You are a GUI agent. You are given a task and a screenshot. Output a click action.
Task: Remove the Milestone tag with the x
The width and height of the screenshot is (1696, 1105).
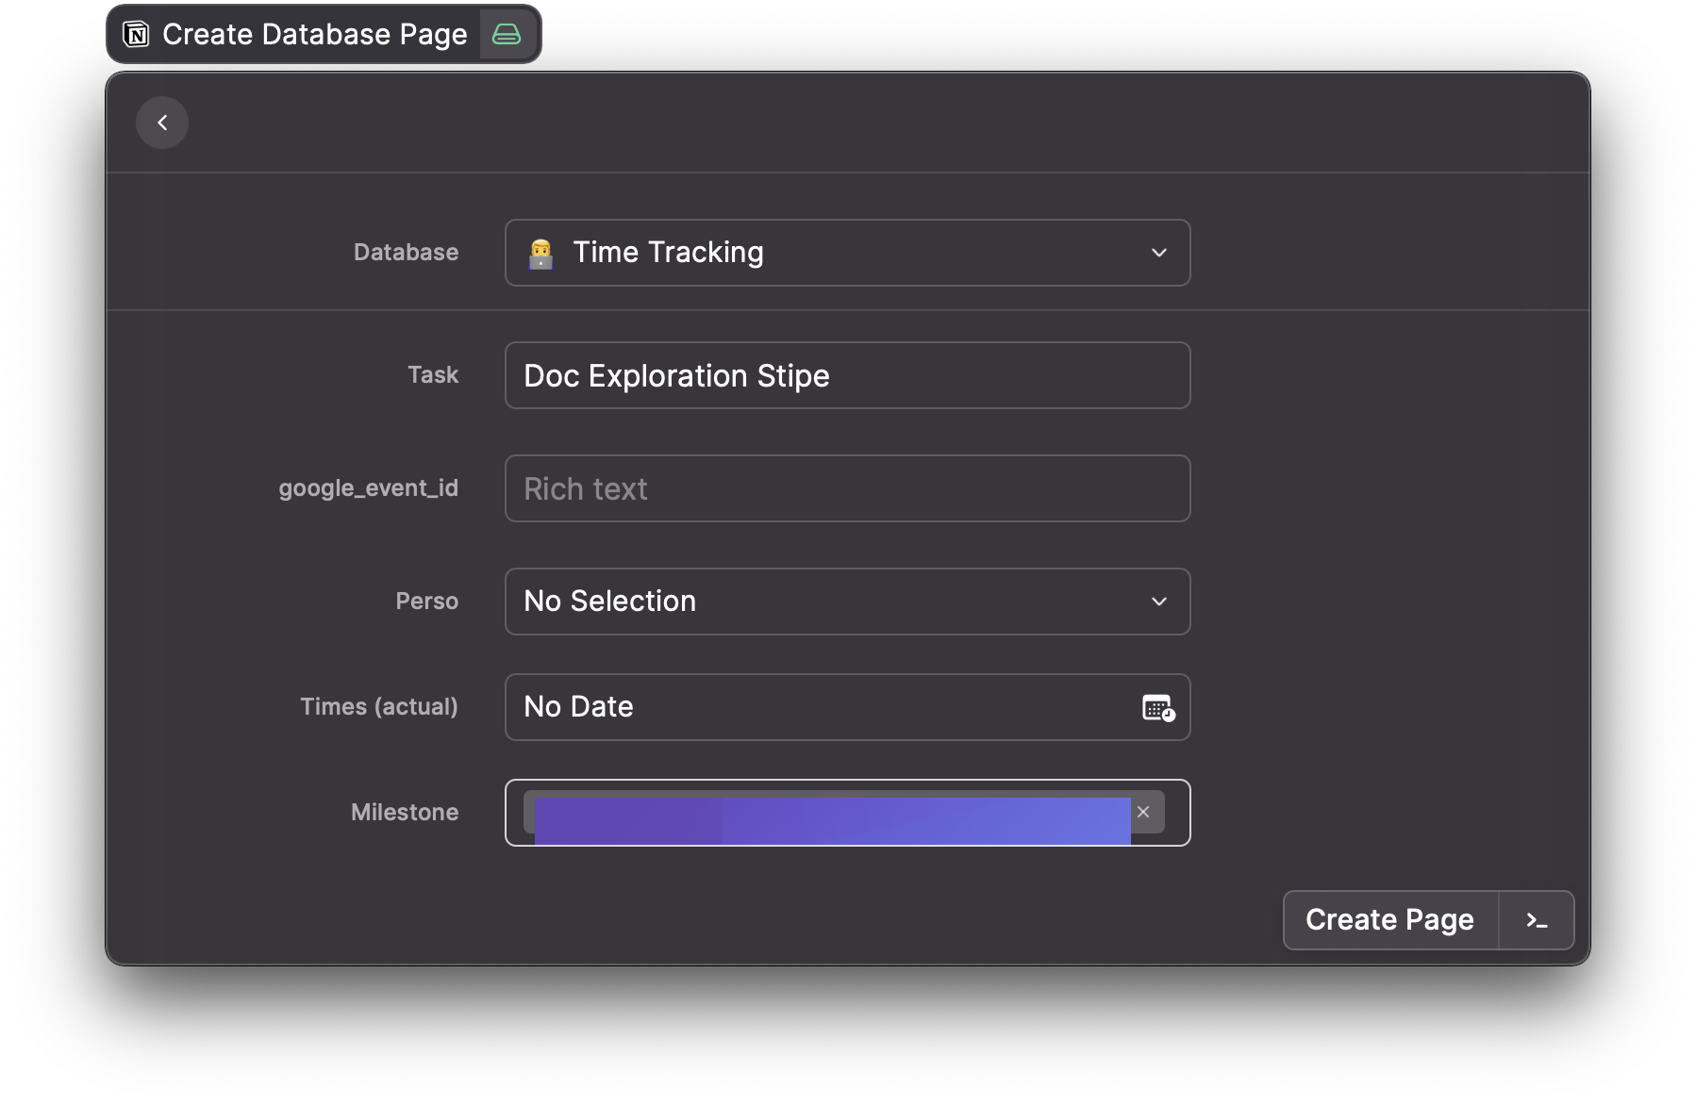click(1143, 812)
